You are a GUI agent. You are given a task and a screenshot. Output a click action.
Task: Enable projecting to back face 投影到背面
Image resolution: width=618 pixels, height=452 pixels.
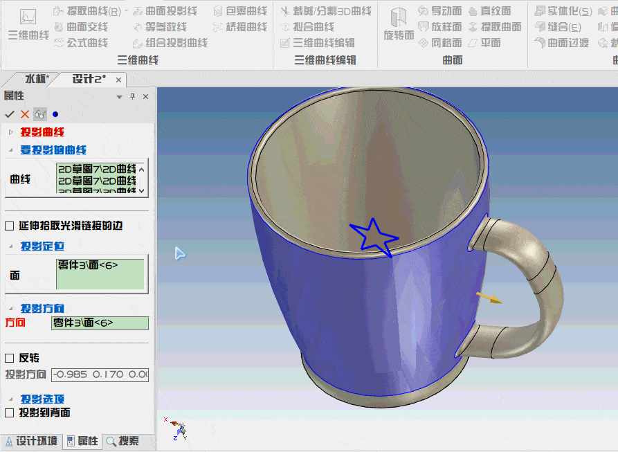[x=9, y=412]
